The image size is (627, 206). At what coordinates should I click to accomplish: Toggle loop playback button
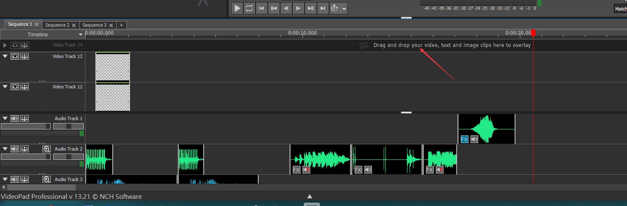(250, 8)
